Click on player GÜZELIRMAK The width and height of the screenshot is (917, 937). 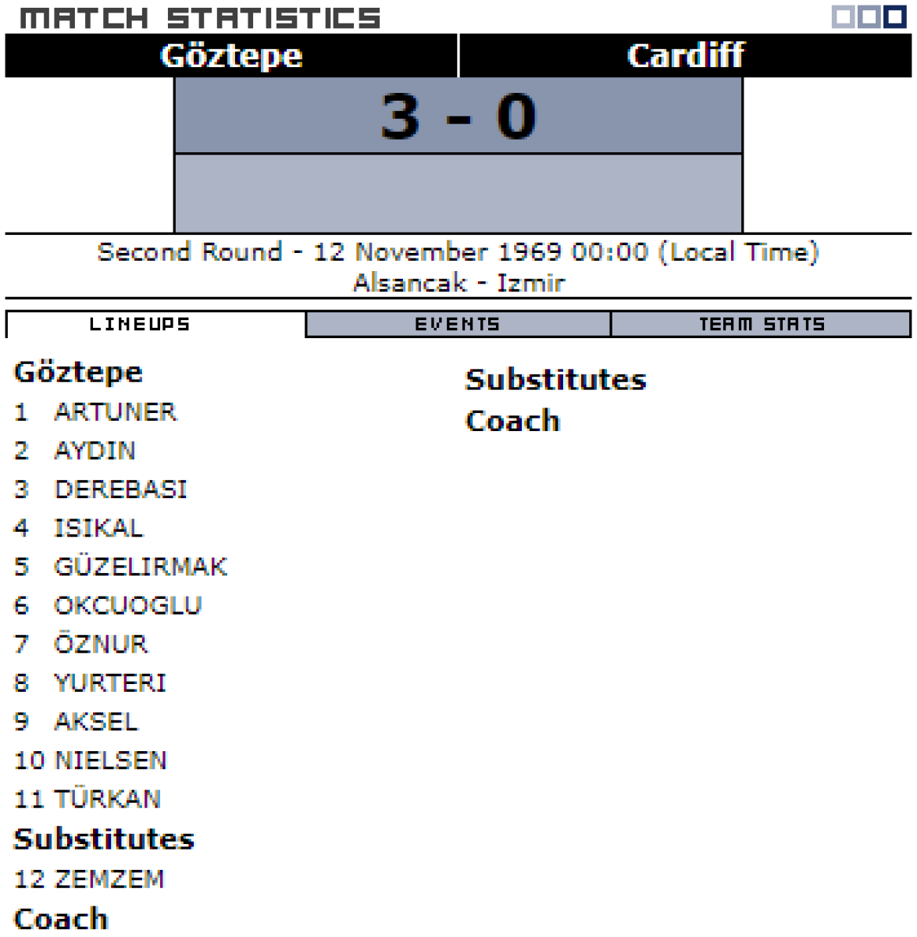click(141, 567)
